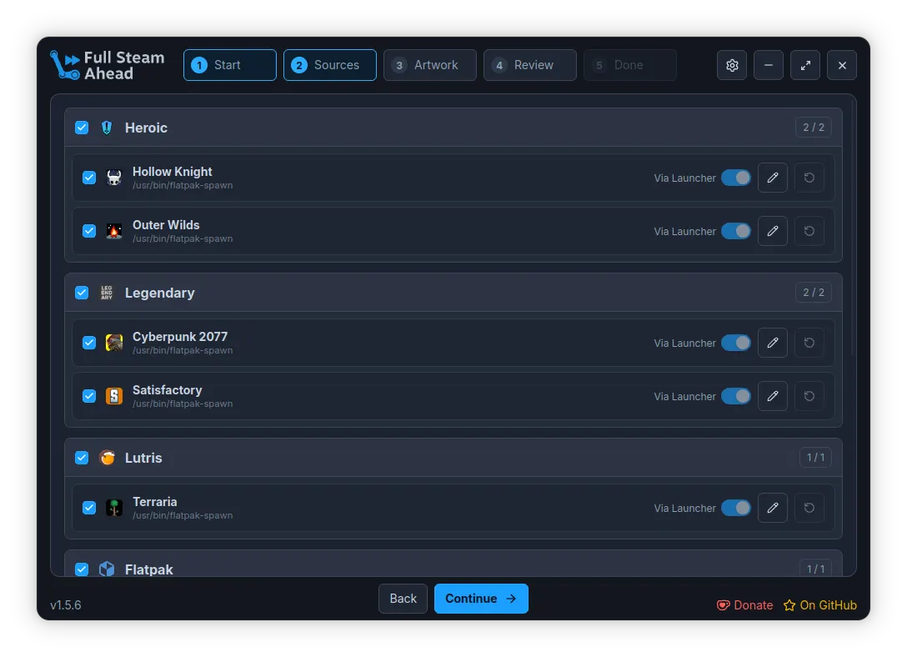The image size is (907, 657).
Task: Click the Full Steam Ahead logo
Action: pyautogui.click(x=108, y=65)
